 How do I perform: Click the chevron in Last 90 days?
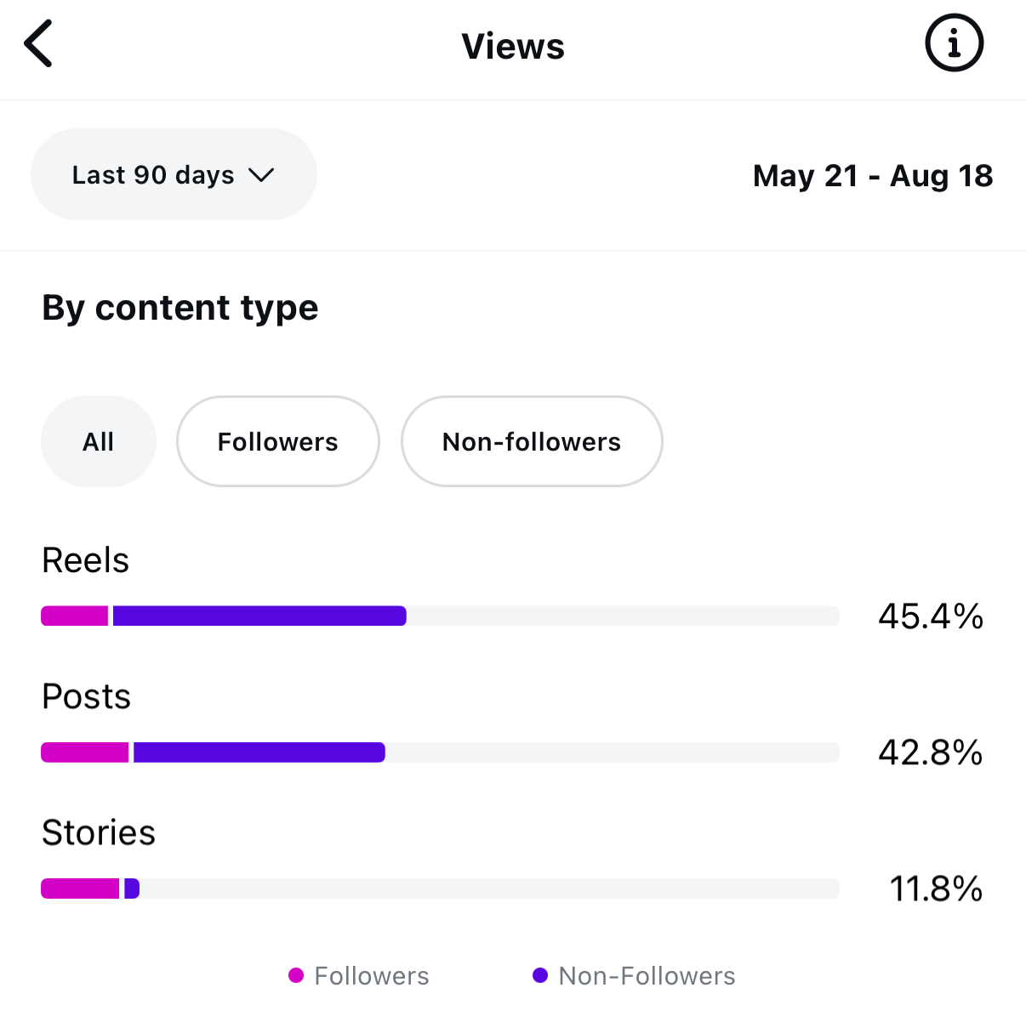(261, 175)
